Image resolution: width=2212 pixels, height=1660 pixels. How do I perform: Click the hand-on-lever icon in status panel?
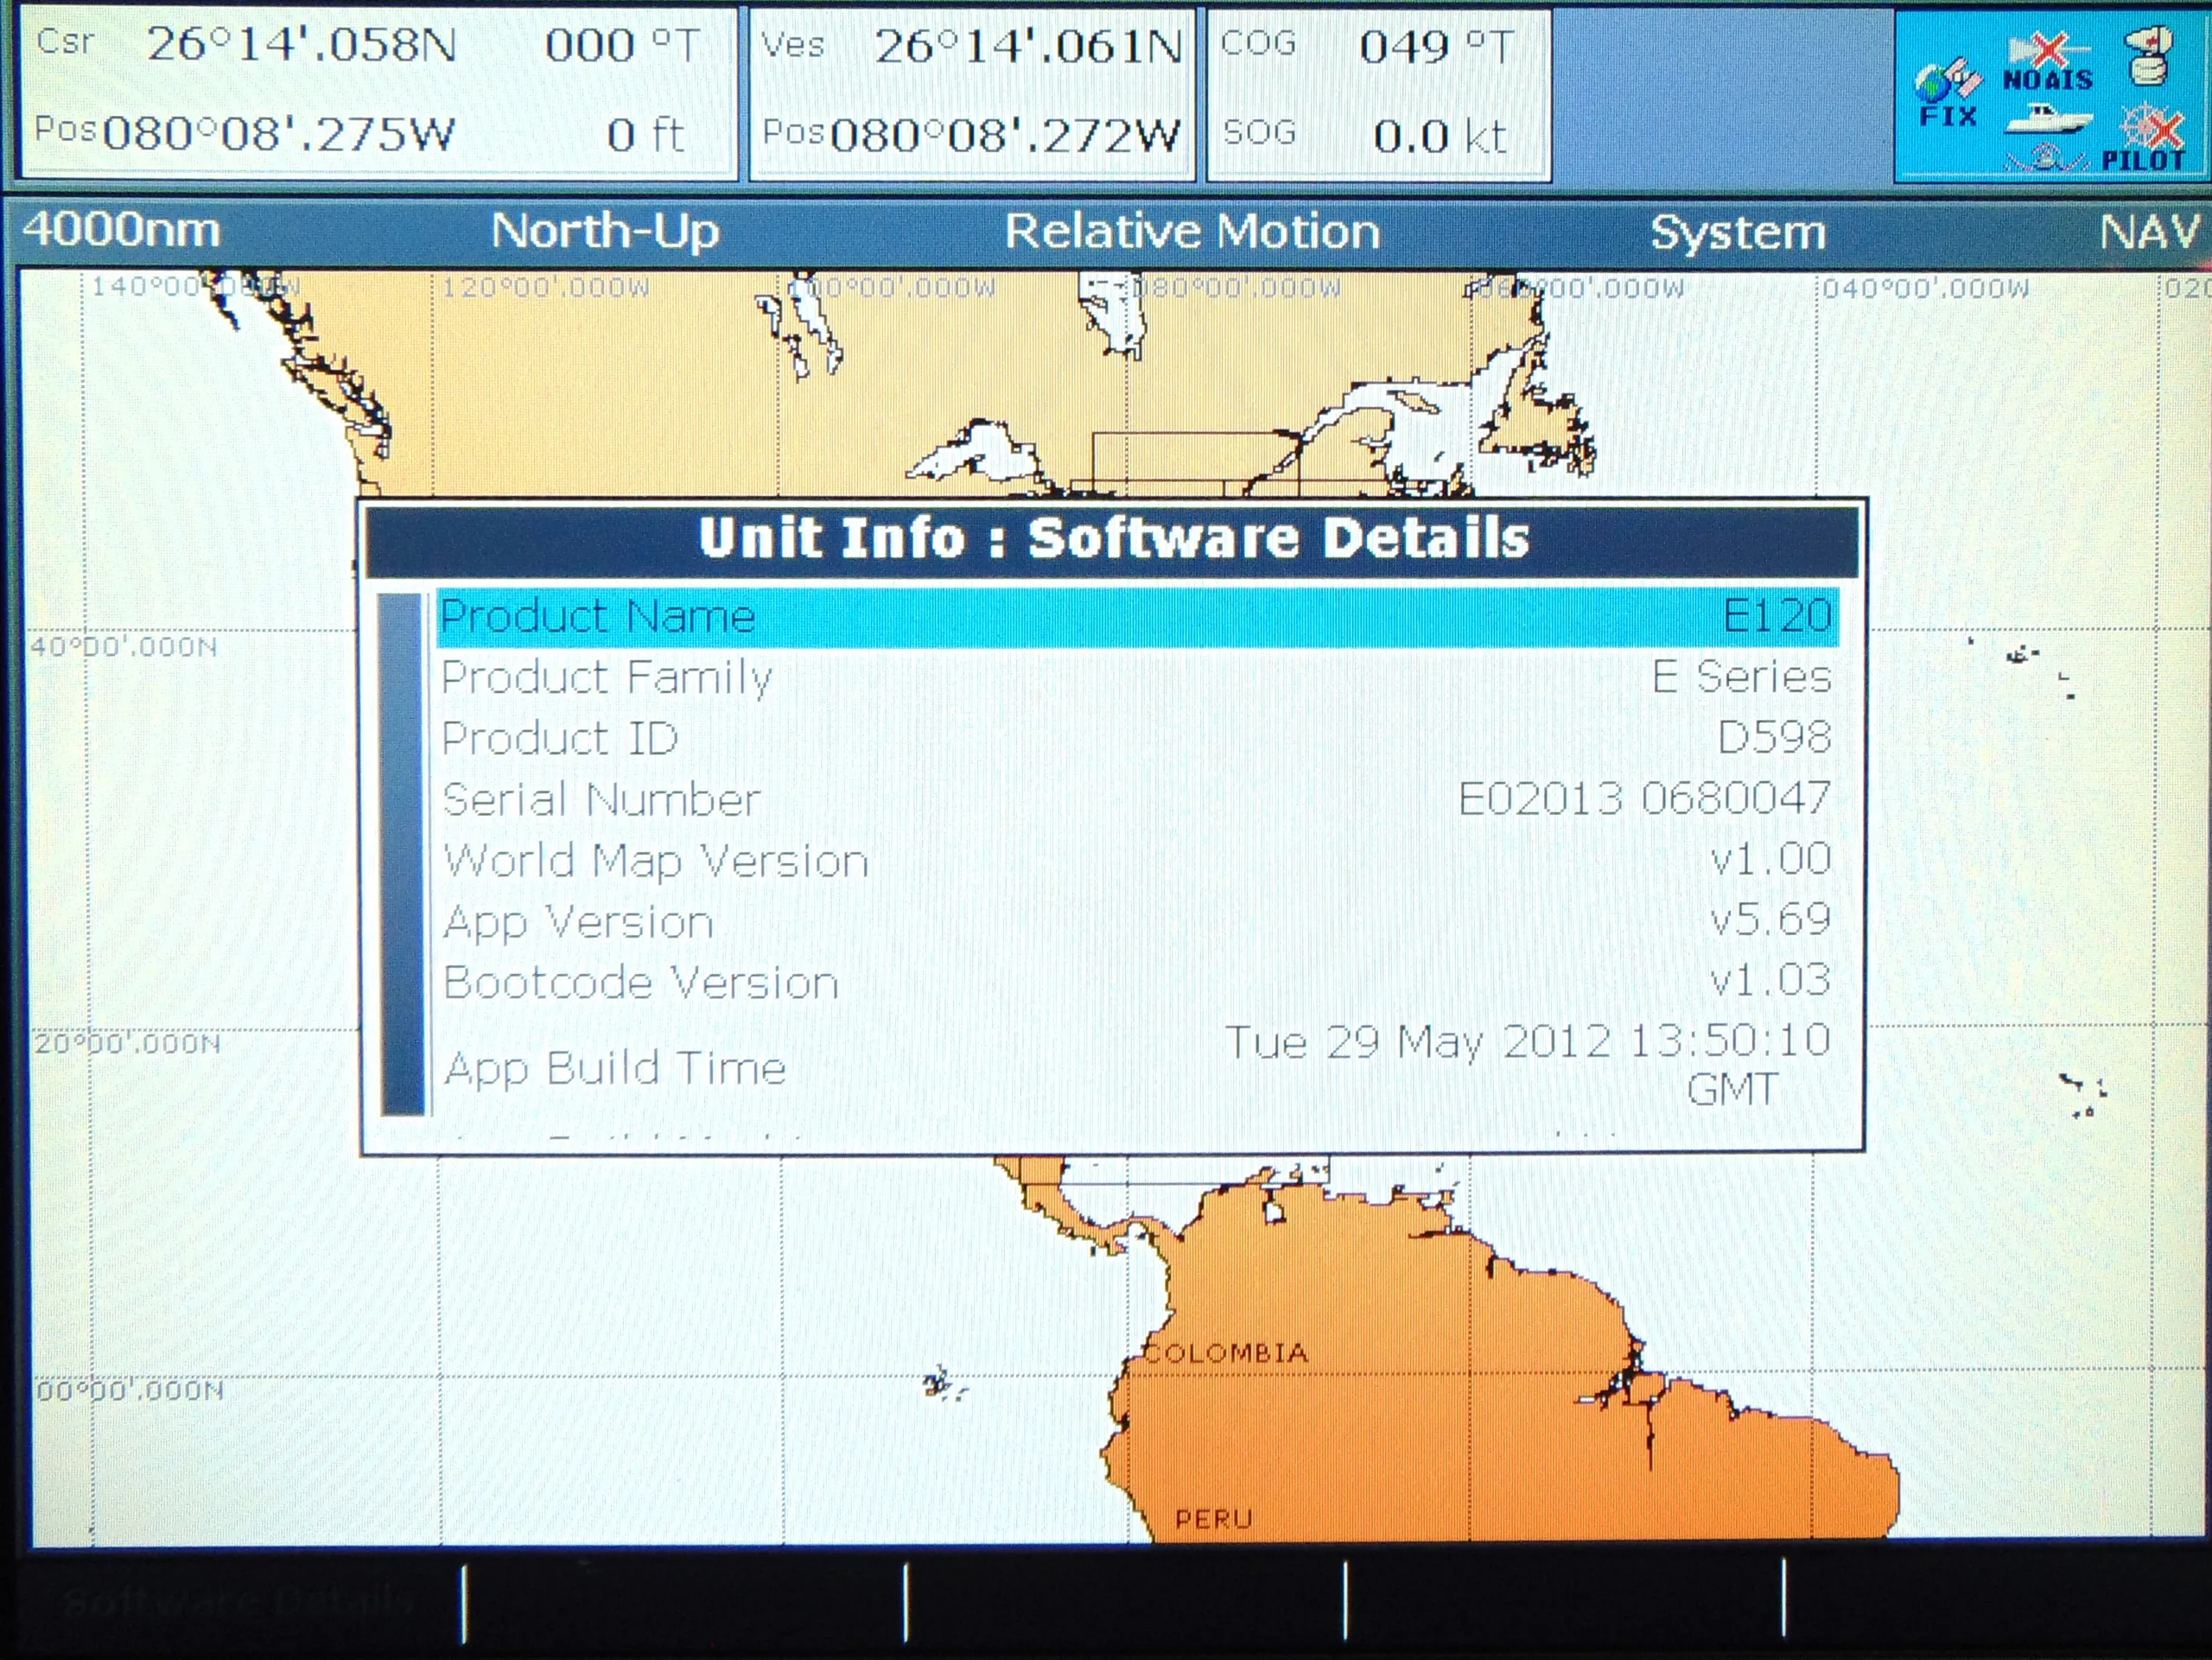2149,56
